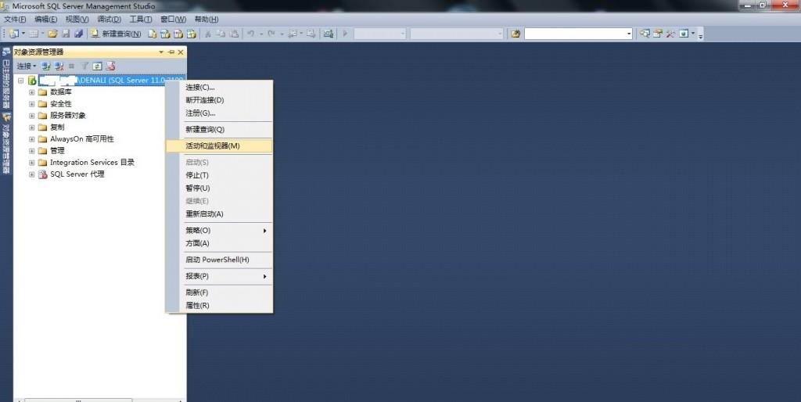Click Disconnect icon in Object Explorer toolbar
The image size is (801, 402).
click(59, 66)
